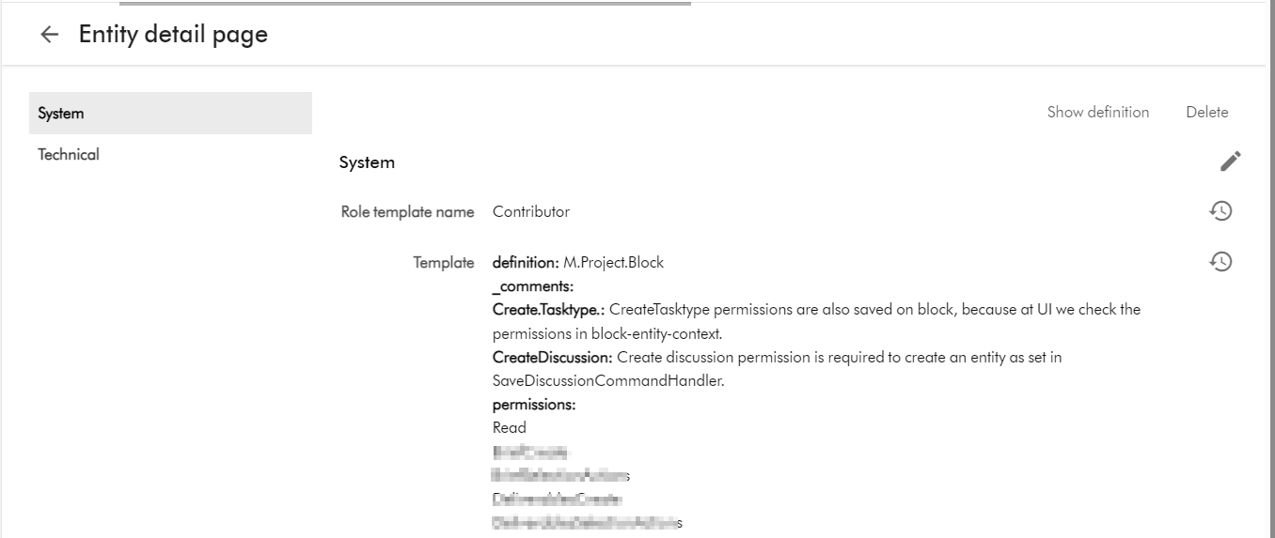The height and width of the screenshot is (538, 1275).
Task: Click the _comments: label
Action: [x=533, y=286]
